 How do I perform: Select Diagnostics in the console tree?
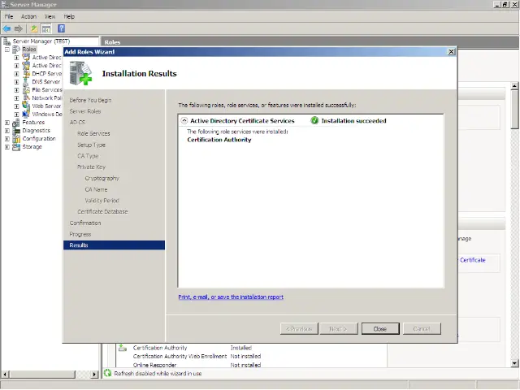click(x=36, y=131)
